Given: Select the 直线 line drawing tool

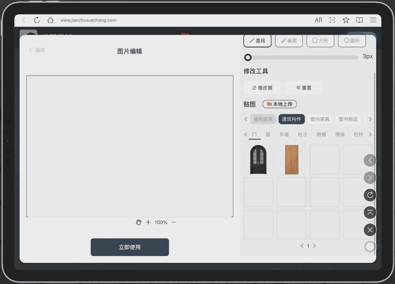Looking at the screenshot, I should point(257,41).
